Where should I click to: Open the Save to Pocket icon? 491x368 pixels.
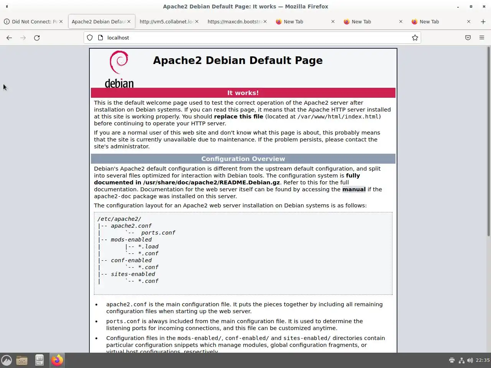point(468,38)
